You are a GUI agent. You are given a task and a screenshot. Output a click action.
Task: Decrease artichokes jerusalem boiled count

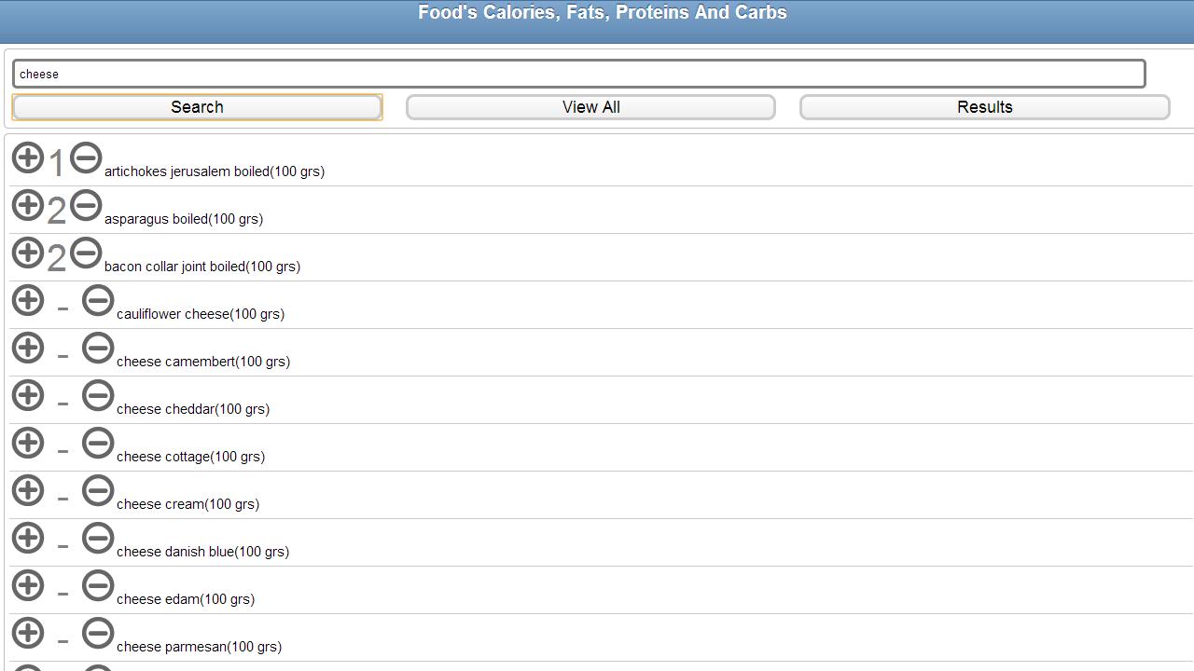[x=85, y=157]
